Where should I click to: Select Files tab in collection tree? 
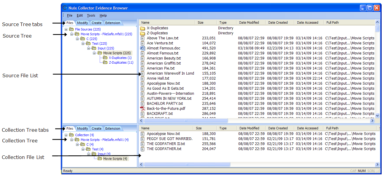pyautogui.click(x=70, y=128)
